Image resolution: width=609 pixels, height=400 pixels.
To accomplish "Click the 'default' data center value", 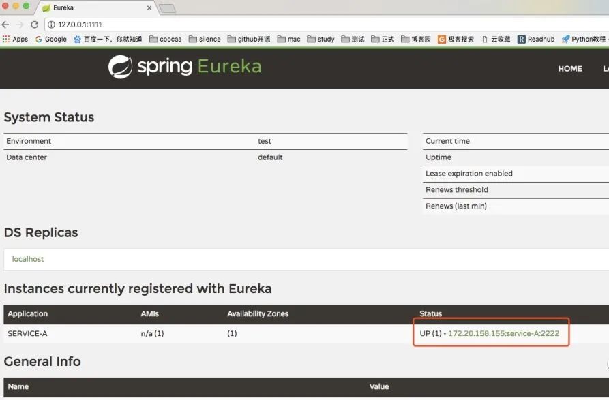I will click(x=270, y=157).
